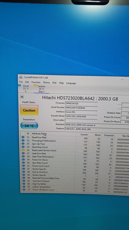The width and height of the screenshot is (129, 230).
Task: Select the Power-off Retract Count attribute name
Action: (43, 190)
